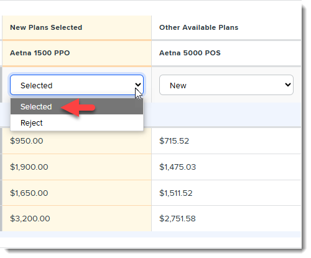Click the $715.52 rate cell
Screen dimensions: 311x258
coord(226,141)
